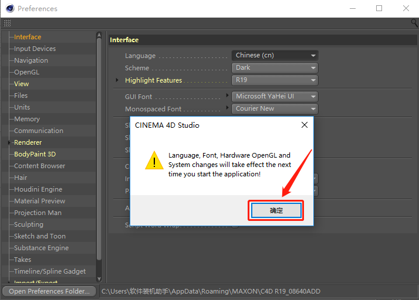The width and height of the screenshot is (419, 300).
Task: Expand the Highlight Features disclosure triangle
Action: pyautogui.click(x=117, y=80)
